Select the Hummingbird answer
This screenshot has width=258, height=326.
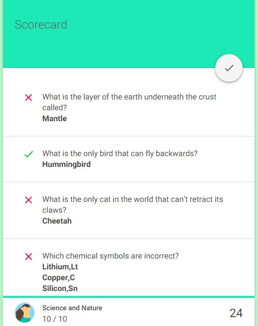pyautogui.click(x=66, y=164)
